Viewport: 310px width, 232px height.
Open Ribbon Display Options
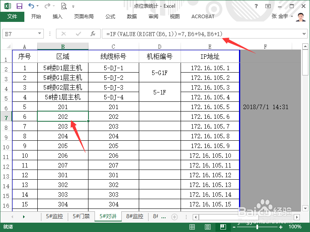coord(268,6)
